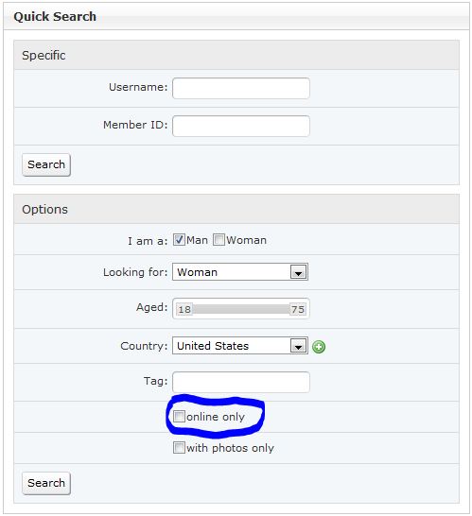Viewport: 472px width, 516px height.
Task: Click the United States country selection text
Action: 213,346
